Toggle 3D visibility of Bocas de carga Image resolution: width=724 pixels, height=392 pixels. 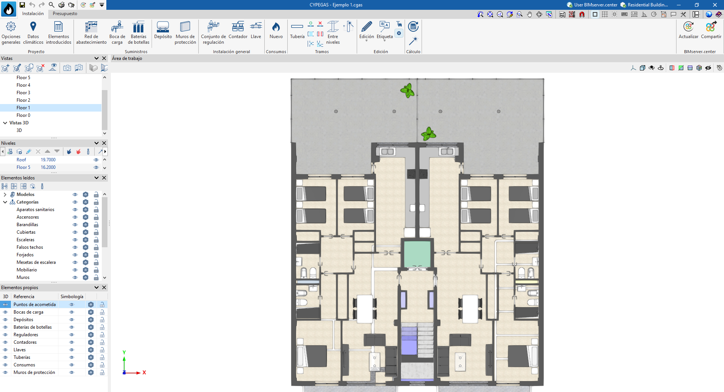click(5, 312)
